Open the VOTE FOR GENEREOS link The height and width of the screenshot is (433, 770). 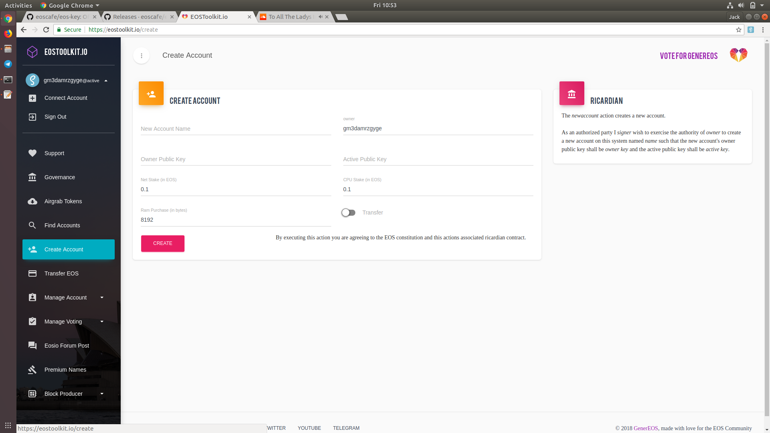point(689,56)
